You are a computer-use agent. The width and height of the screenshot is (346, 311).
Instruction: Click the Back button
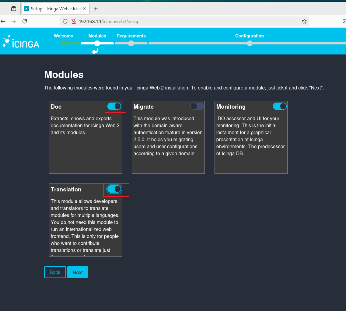pos(55,272)
